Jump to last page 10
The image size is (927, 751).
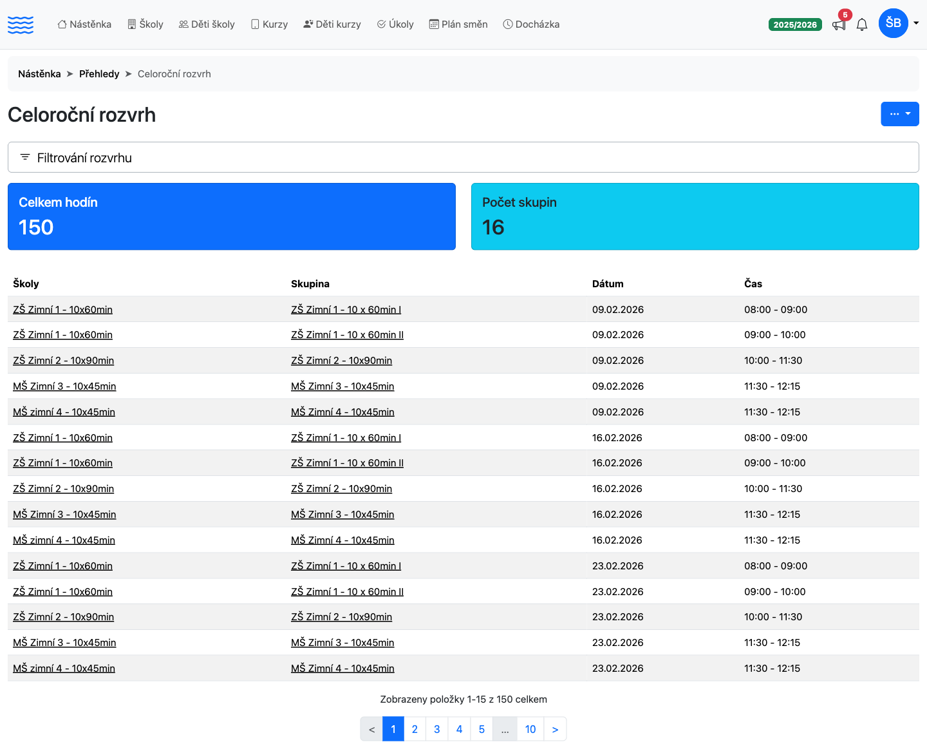tap(530, 729)
